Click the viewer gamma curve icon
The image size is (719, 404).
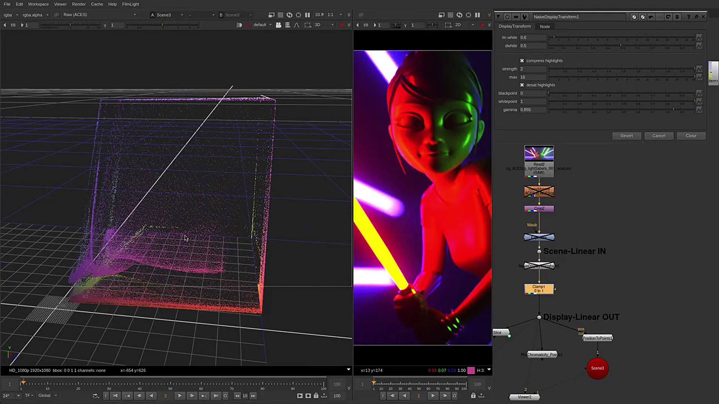coord(297,25)
